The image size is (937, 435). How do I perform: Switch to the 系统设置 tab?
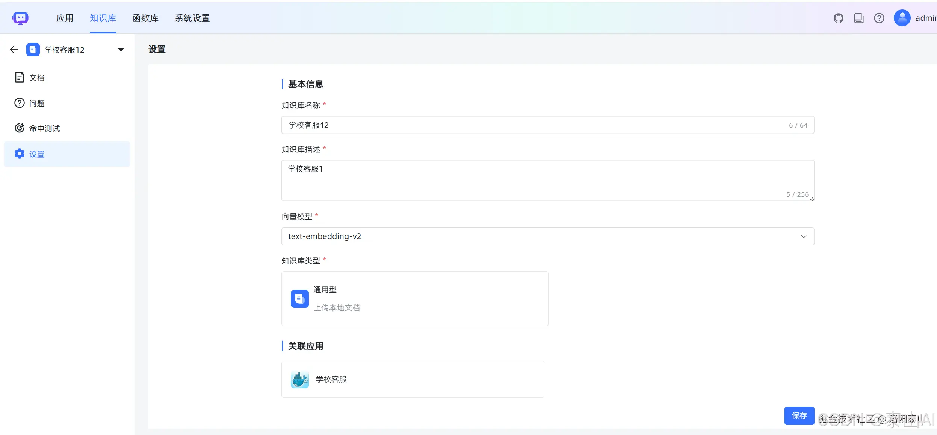[x=192, y=18]
